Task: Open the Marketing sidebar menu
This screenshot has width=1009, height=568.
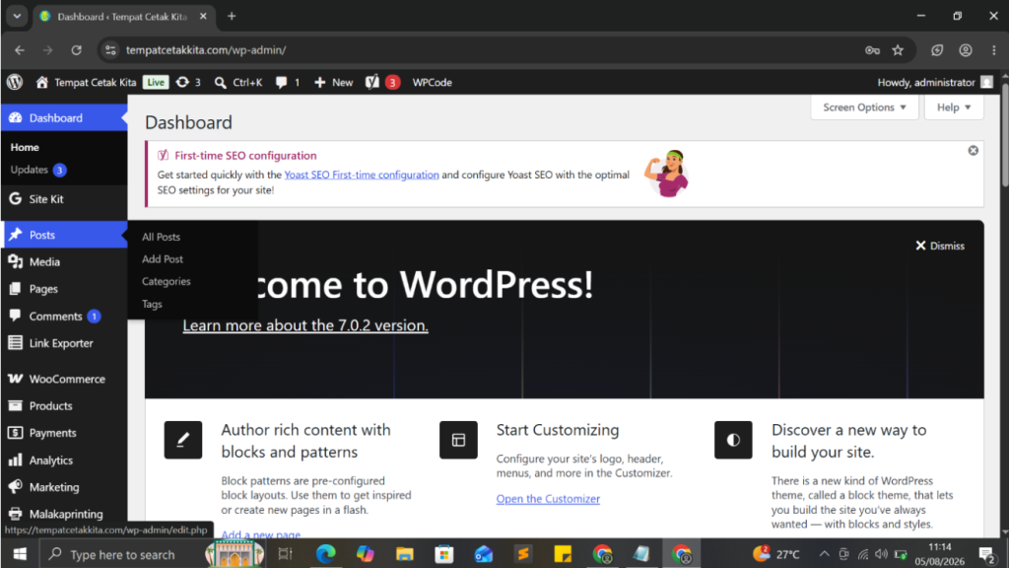Action: [x=64, y=487]
